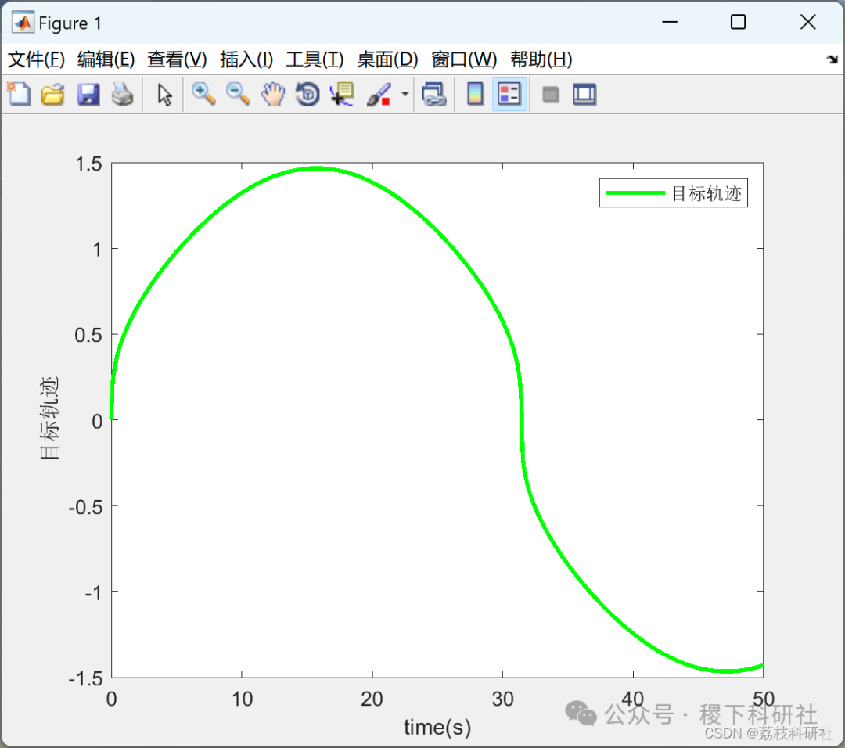Click the Show Plot Tools icon

point(584,95)
